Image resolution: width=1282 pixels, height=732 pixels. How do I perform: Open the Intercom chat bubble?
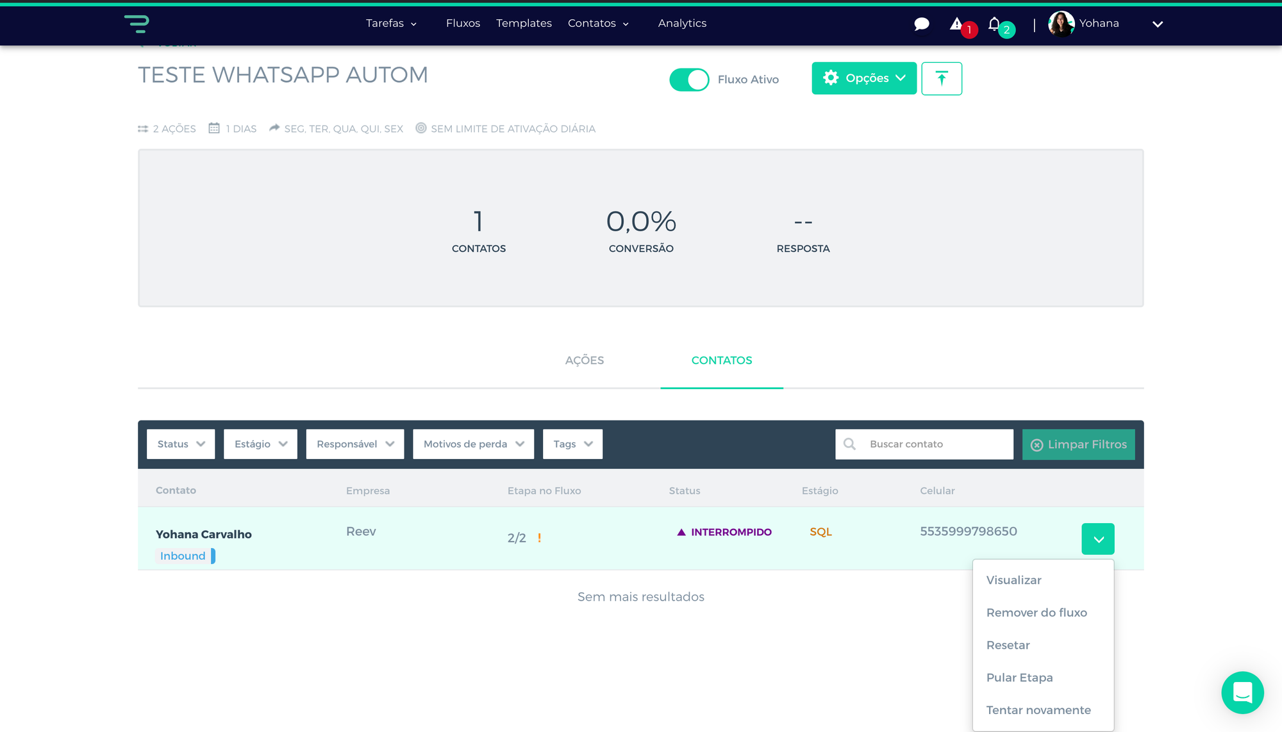click(x=1242, y=692)
